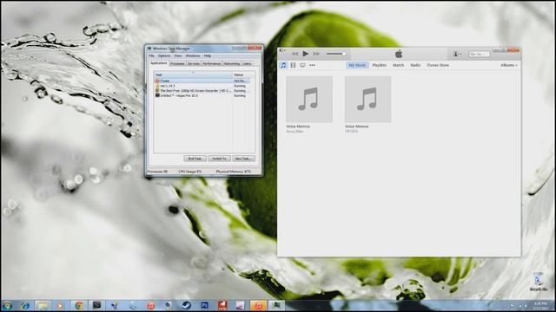Screen dimensions: 556x312
Task: Select the Movies library icon in iTunes
Action: tap(293, 65)
